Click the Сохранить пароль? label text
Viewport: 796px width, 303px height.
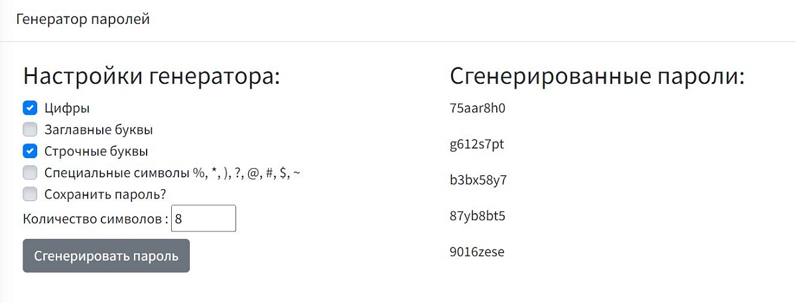(x=105, y=194)
